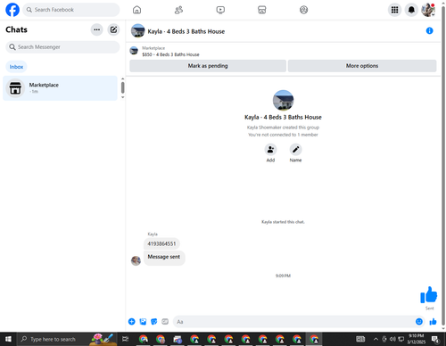The width and height of the screenshot is (446, 346).
Task: Open the Chats three-dot options menu
Action: (96, 29)
